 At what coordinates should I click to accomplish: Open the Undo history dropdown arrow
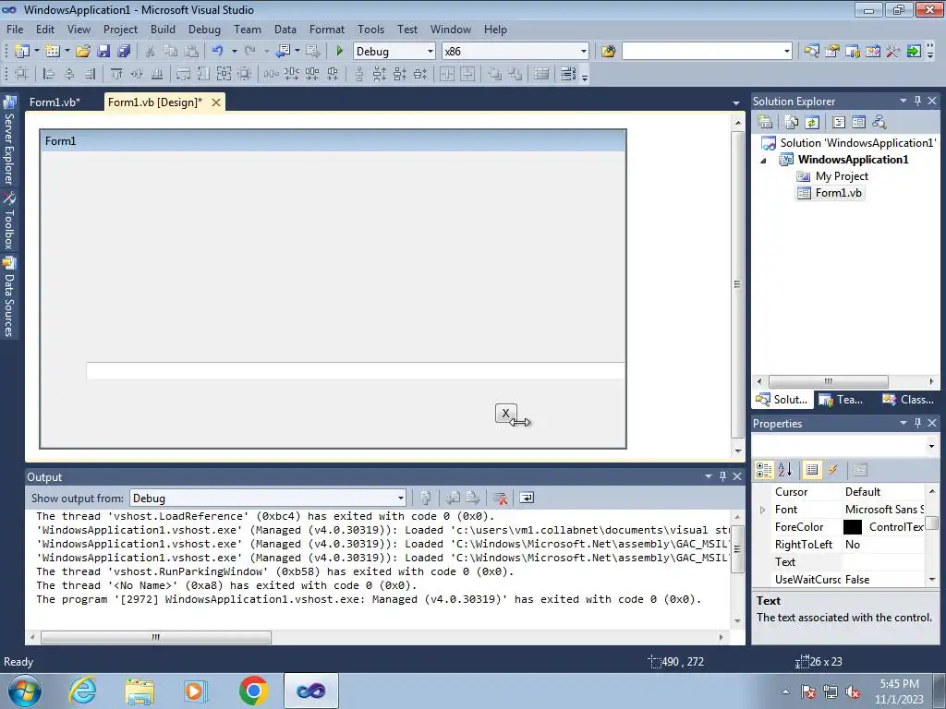click(x=234, y=52)
